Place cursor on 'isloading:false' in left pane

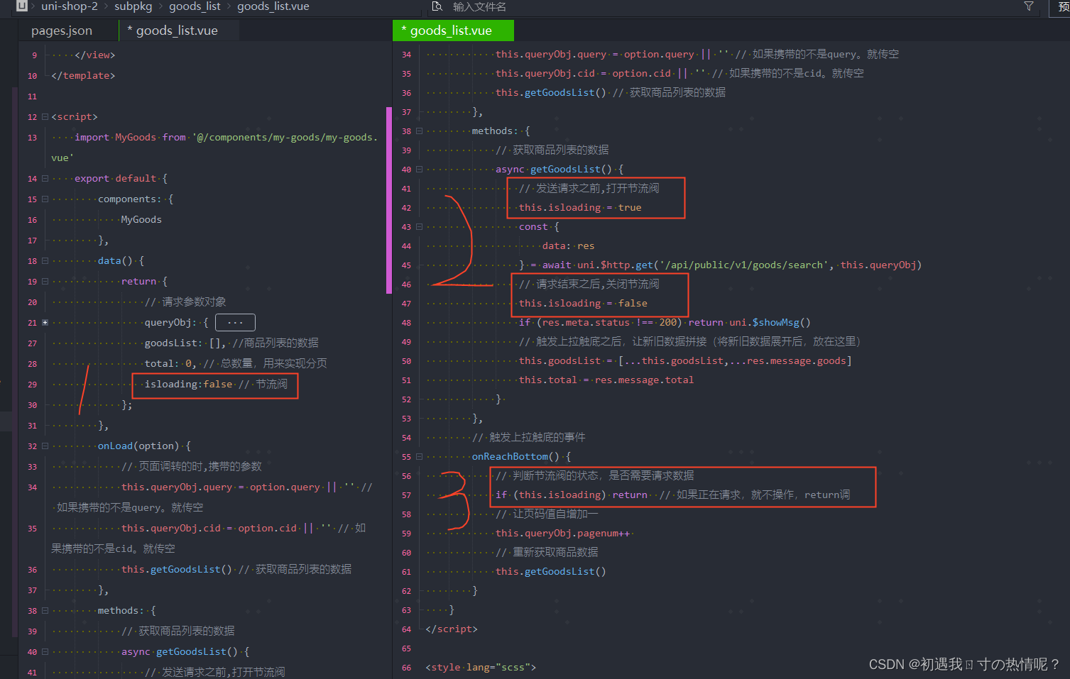tap(188, 384)
